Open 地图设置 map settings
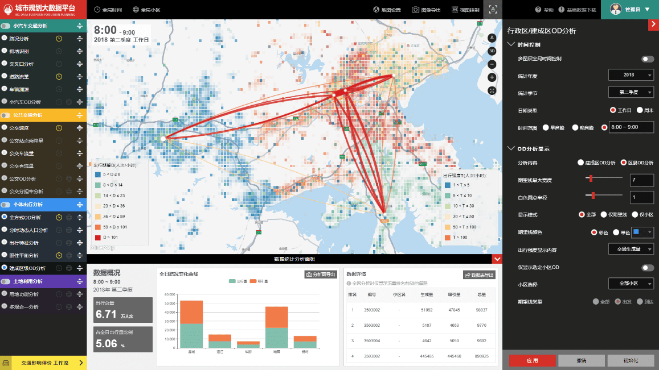The width and height of the screenshot is (659, 370). 387,10
